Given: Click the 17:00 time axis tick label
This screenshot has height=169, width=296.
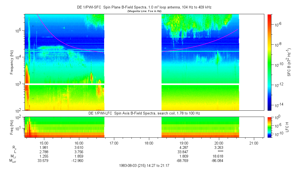Looking at the screenshot, I should [114, 143].
